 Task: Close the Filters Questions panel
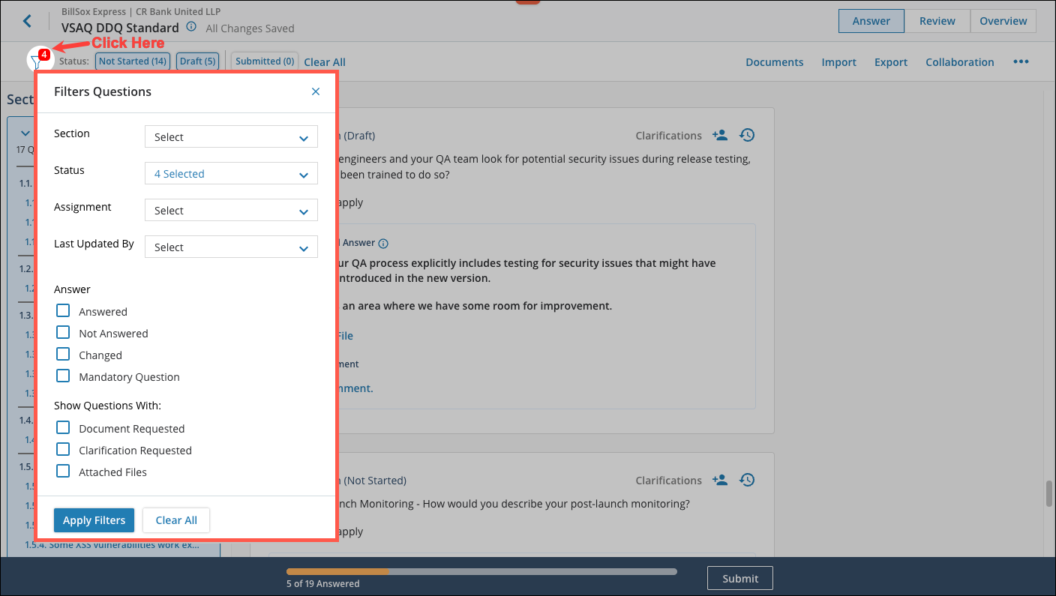[316, 91]
